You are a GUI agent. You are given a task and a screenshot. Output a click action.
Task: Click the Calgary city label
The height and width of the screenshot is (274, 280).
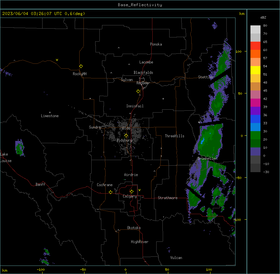click(130, 196)
